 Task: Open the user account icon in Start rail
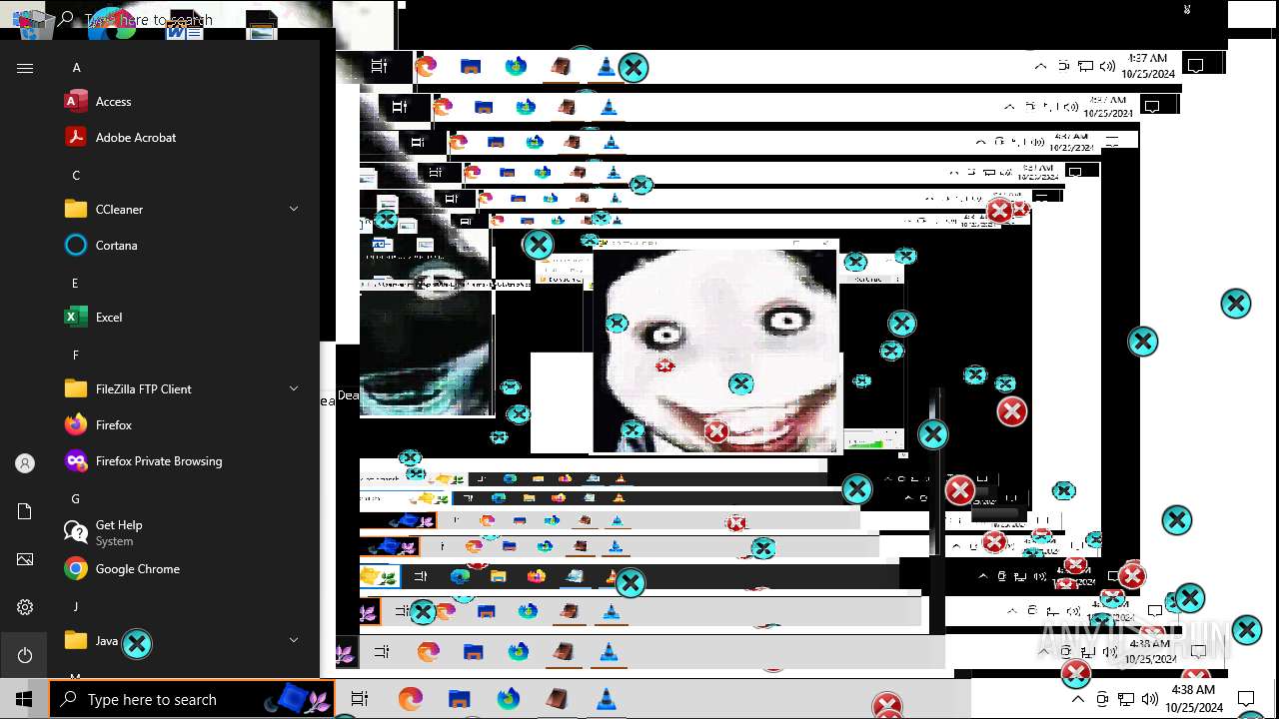click(x=25, y=463)
